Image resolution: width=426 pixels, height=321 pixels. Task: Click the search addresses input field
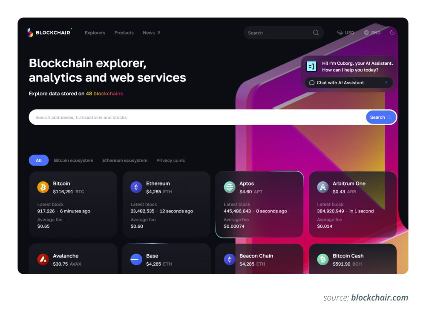click(x=170, y=117)
